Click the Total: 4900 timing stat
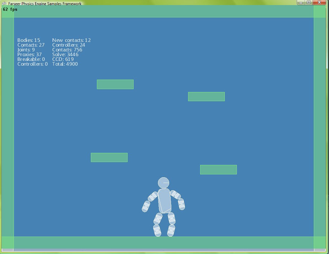 pos(65,64)
